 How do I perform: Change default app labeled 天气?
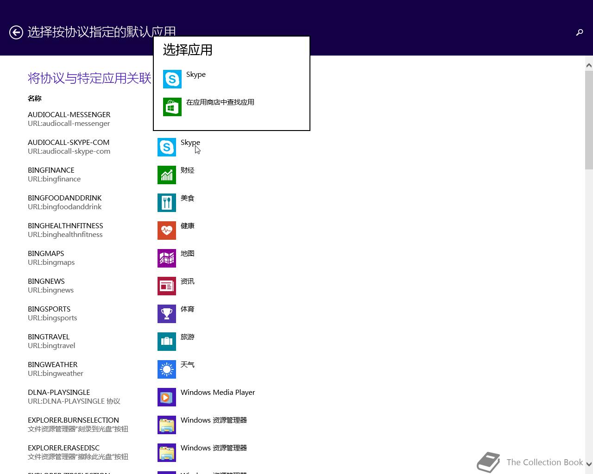point(188,365)
